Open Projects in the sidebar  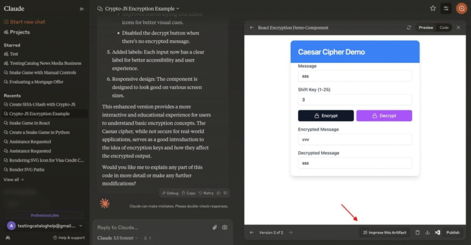tap(20, 32)
